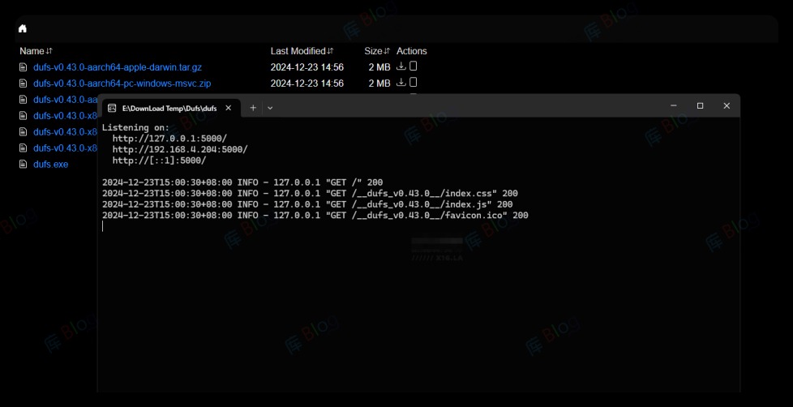Click the log line requesting index.css
Viewport: 793px width, 407px height.
pos(310,193)
